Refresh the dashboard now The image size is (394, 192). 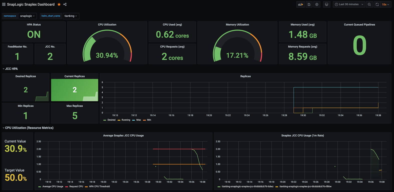click(377, 4)
